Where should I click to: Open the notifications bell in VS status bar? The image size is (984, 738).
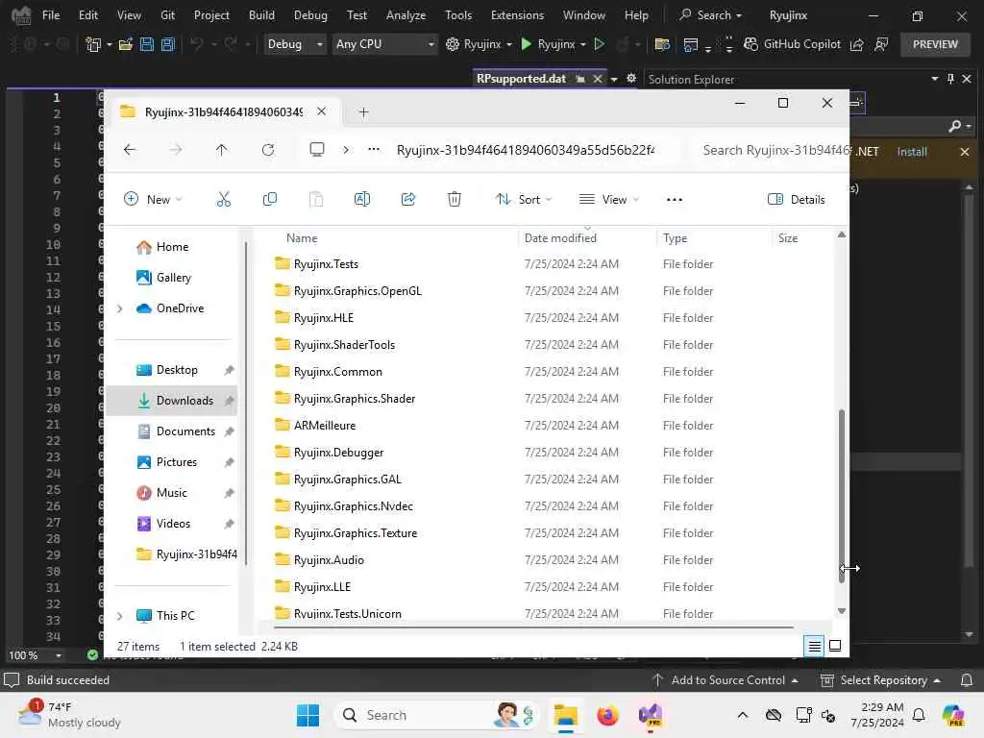coord(967,680)
